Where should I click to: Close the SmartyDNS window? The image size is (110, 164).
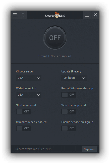coord(95,15)
